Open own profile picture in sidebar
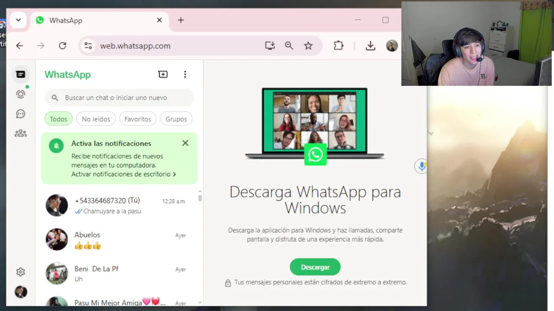The image size is (554, 311). pyautogui.click(x=20, y=292)
